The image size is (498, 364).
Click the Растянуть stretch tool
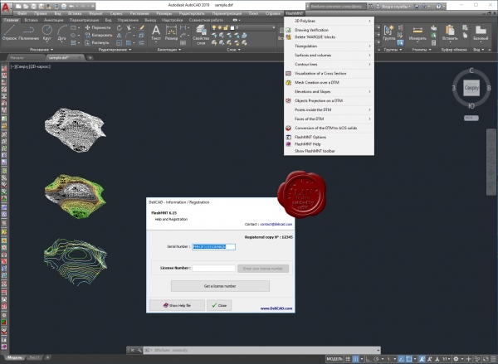[97, 42]
